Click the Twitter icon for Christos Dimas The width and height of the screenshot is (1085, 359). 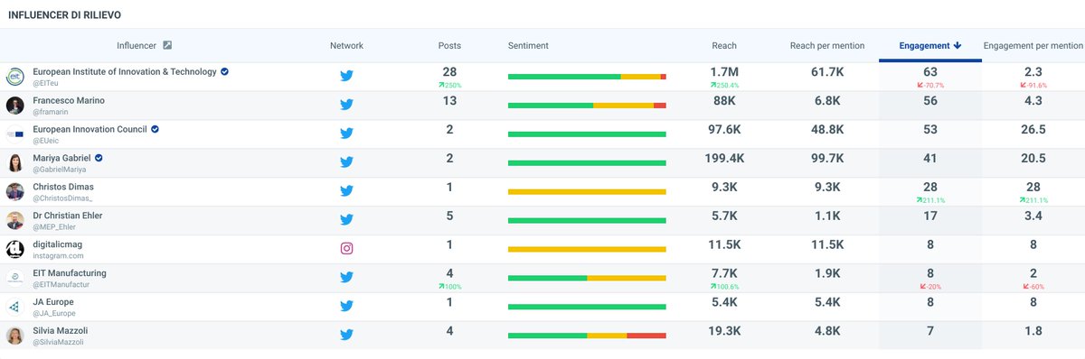coord(346,191)
